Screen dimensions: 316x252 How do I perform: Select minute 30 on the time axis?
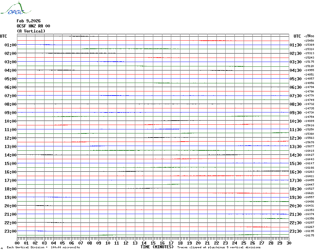click(289, 243)
